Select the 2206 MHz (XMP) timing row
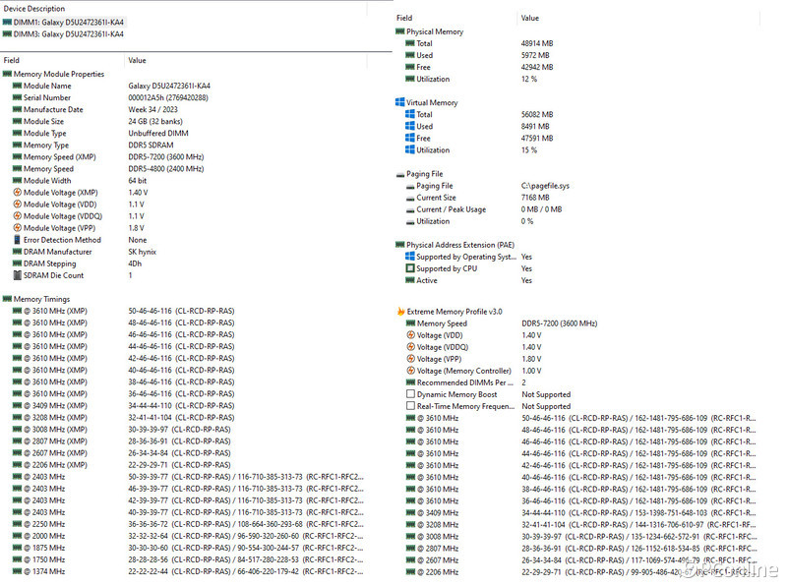This screenshot has height=586, width=787. tap(122, 465)
